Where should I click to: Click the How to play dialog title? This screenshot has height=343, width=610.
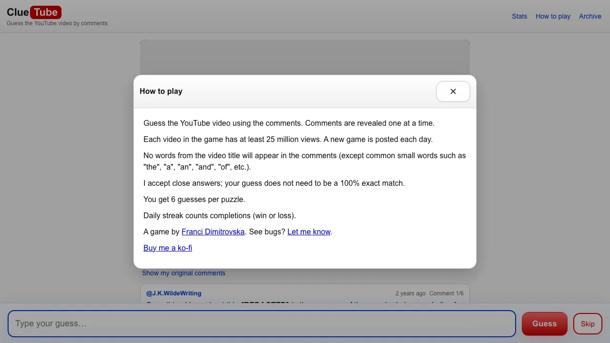[x=161, y=91]
